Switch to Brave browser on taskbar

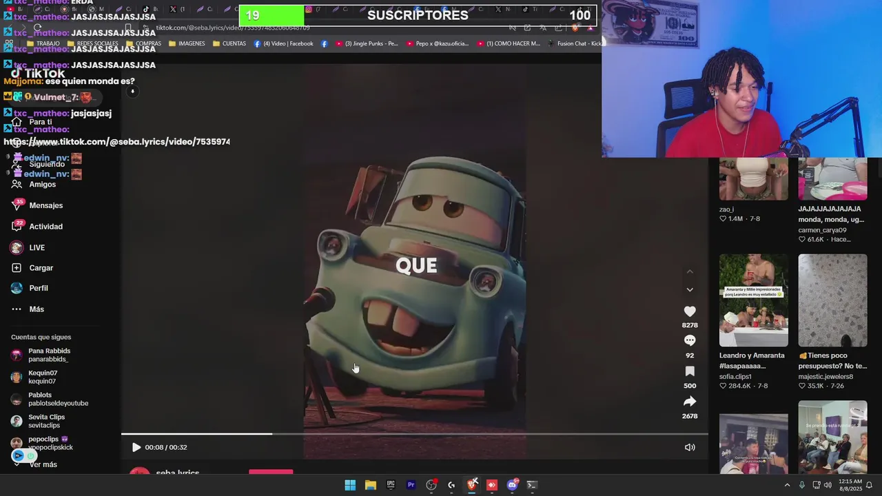pyautogui.click(x=472, y=485)
